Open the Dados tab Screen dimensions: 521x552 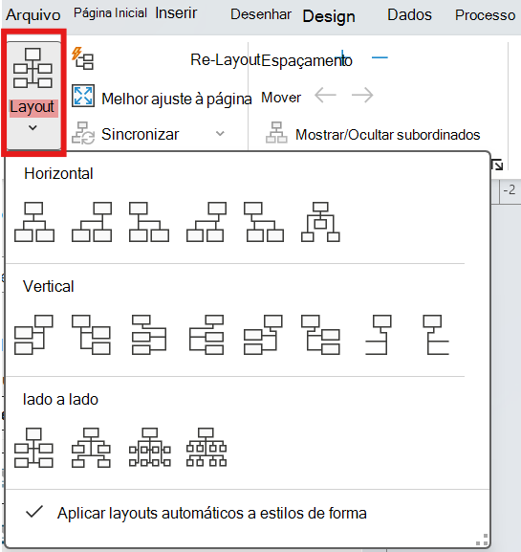[409, 14]
